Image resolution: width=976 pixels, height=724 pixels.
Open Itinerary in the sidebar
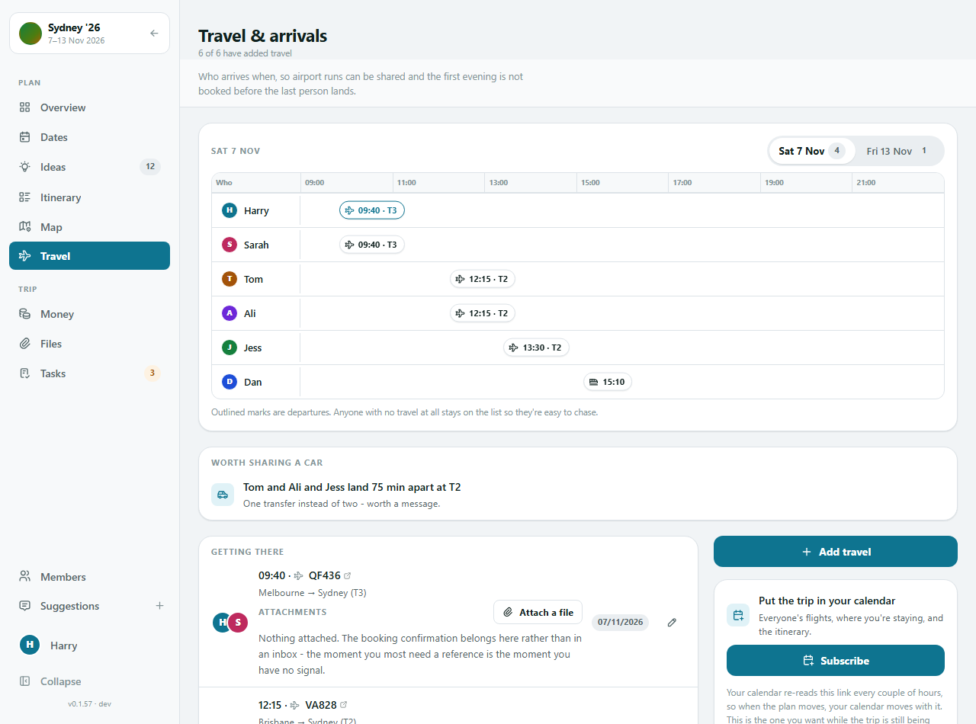(89, 197)
